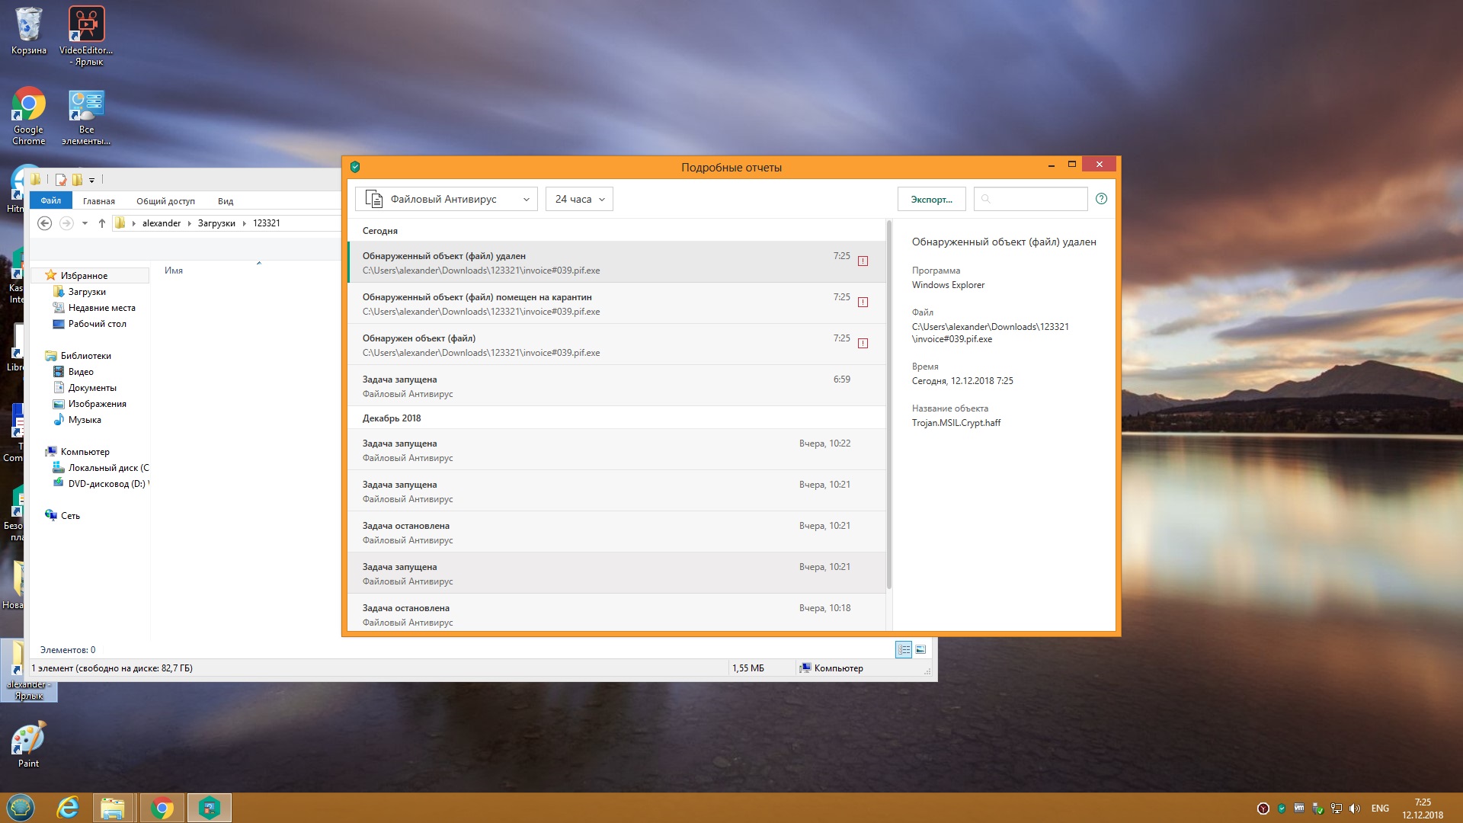The height and width of the screenshot is (823, 1463).
Task: Go back with Explorer back arrow
Action: [44, 223]
